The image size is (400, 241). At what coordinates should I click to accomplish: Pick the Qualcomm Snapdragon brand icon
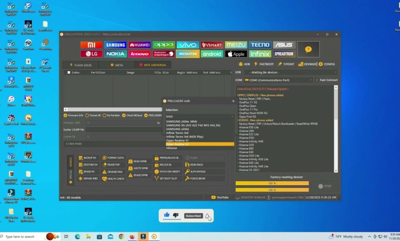[x=164, y=54]
